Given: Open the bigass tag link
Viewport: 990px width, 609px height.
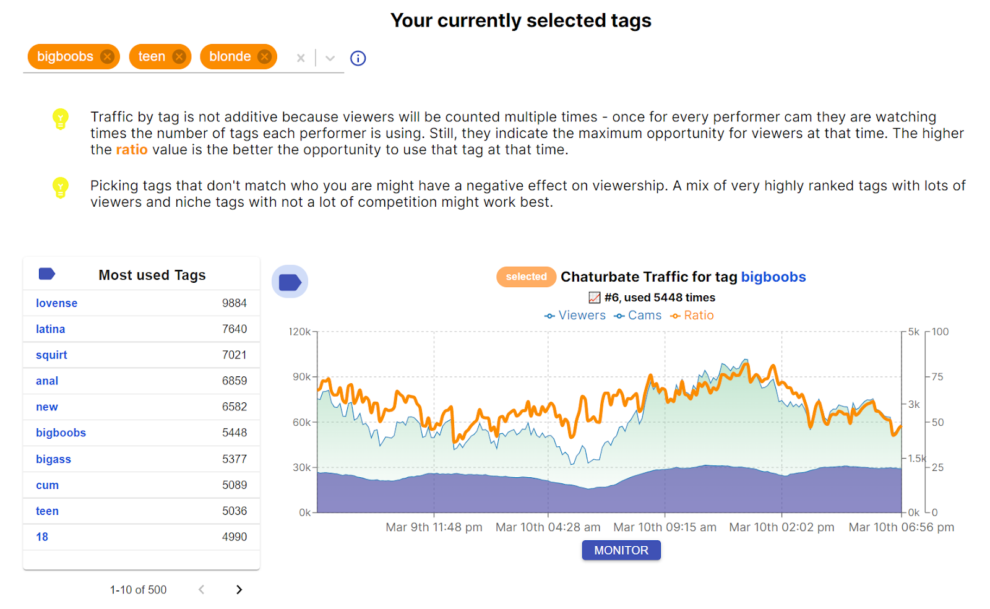Looking at the screenshot, I should tap(53, 459).
